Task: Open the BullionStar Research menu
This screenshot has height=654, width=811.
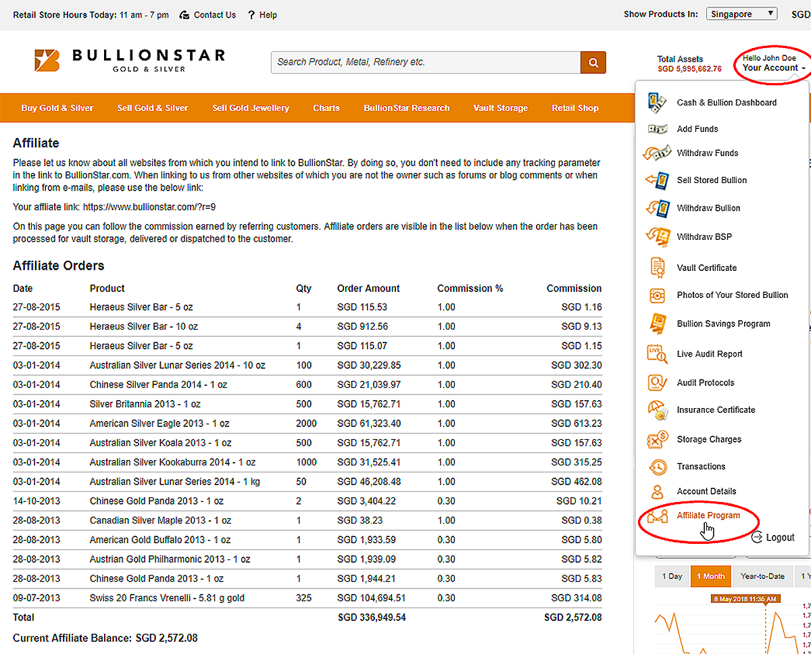Action: [x=406, y=108]
